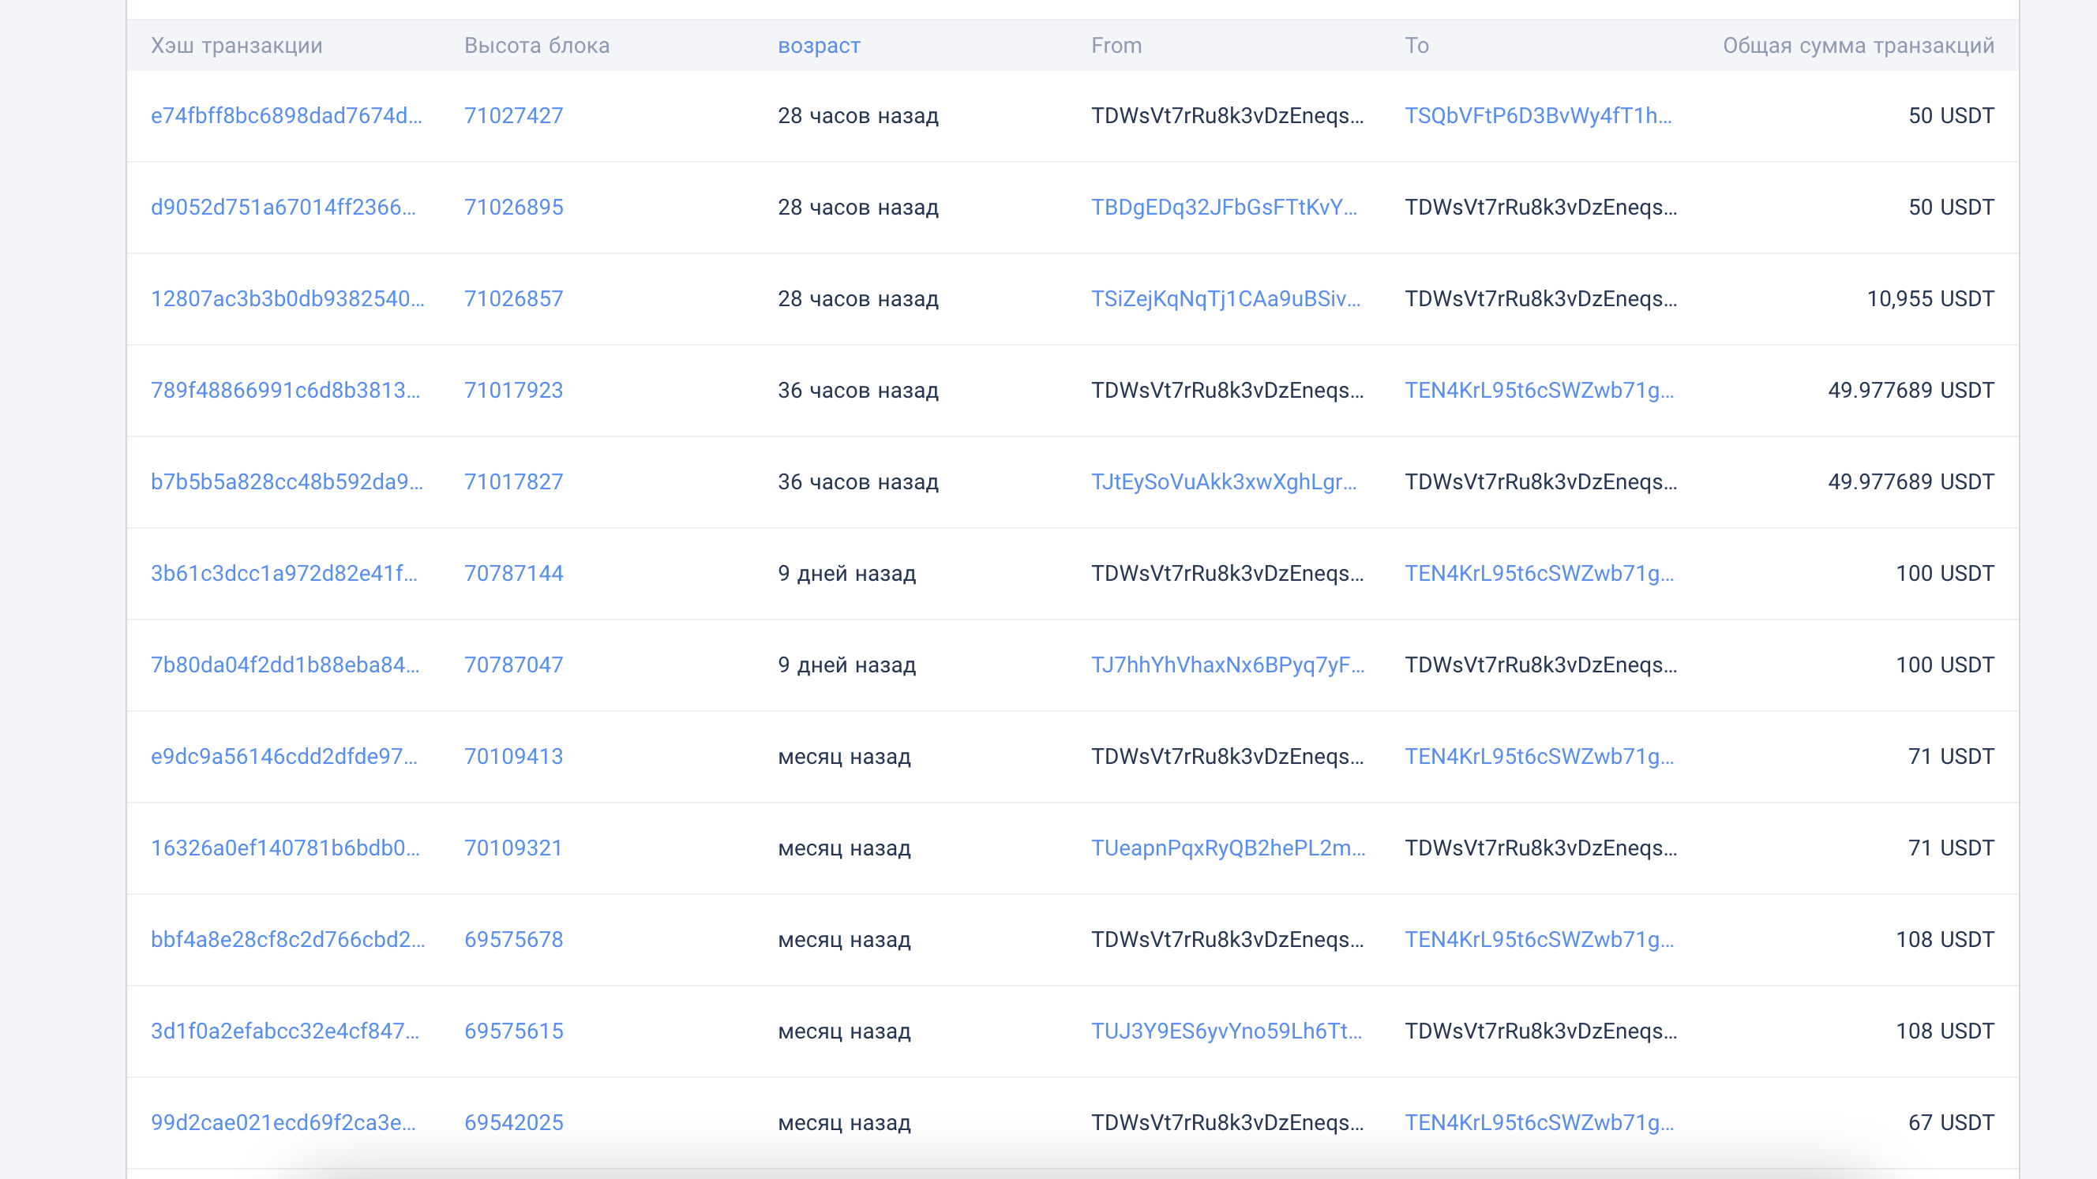Viewport: 2097px width, 1179px height.
Task: Open transaction hash b7b5b5a828cc48b592da9...
Action: [x=287, y=481]
